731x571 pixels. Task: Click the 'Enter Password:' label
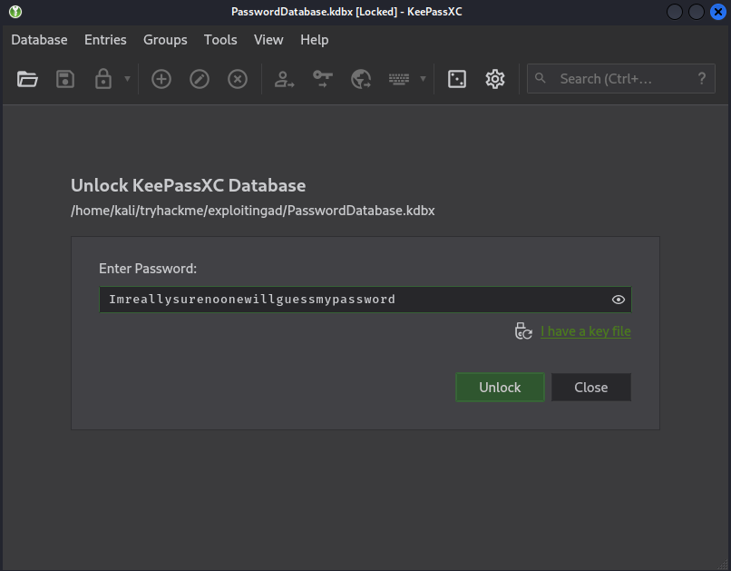pos(148,269)
